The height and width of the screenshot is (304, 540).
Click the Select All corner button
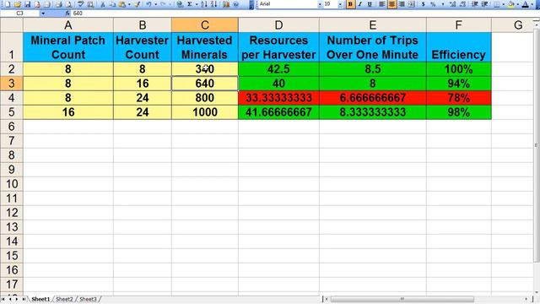point(11,25)
